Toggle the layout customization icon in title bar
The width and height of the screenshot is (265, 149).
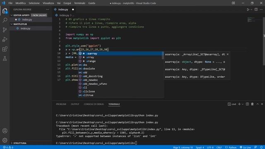233,3
